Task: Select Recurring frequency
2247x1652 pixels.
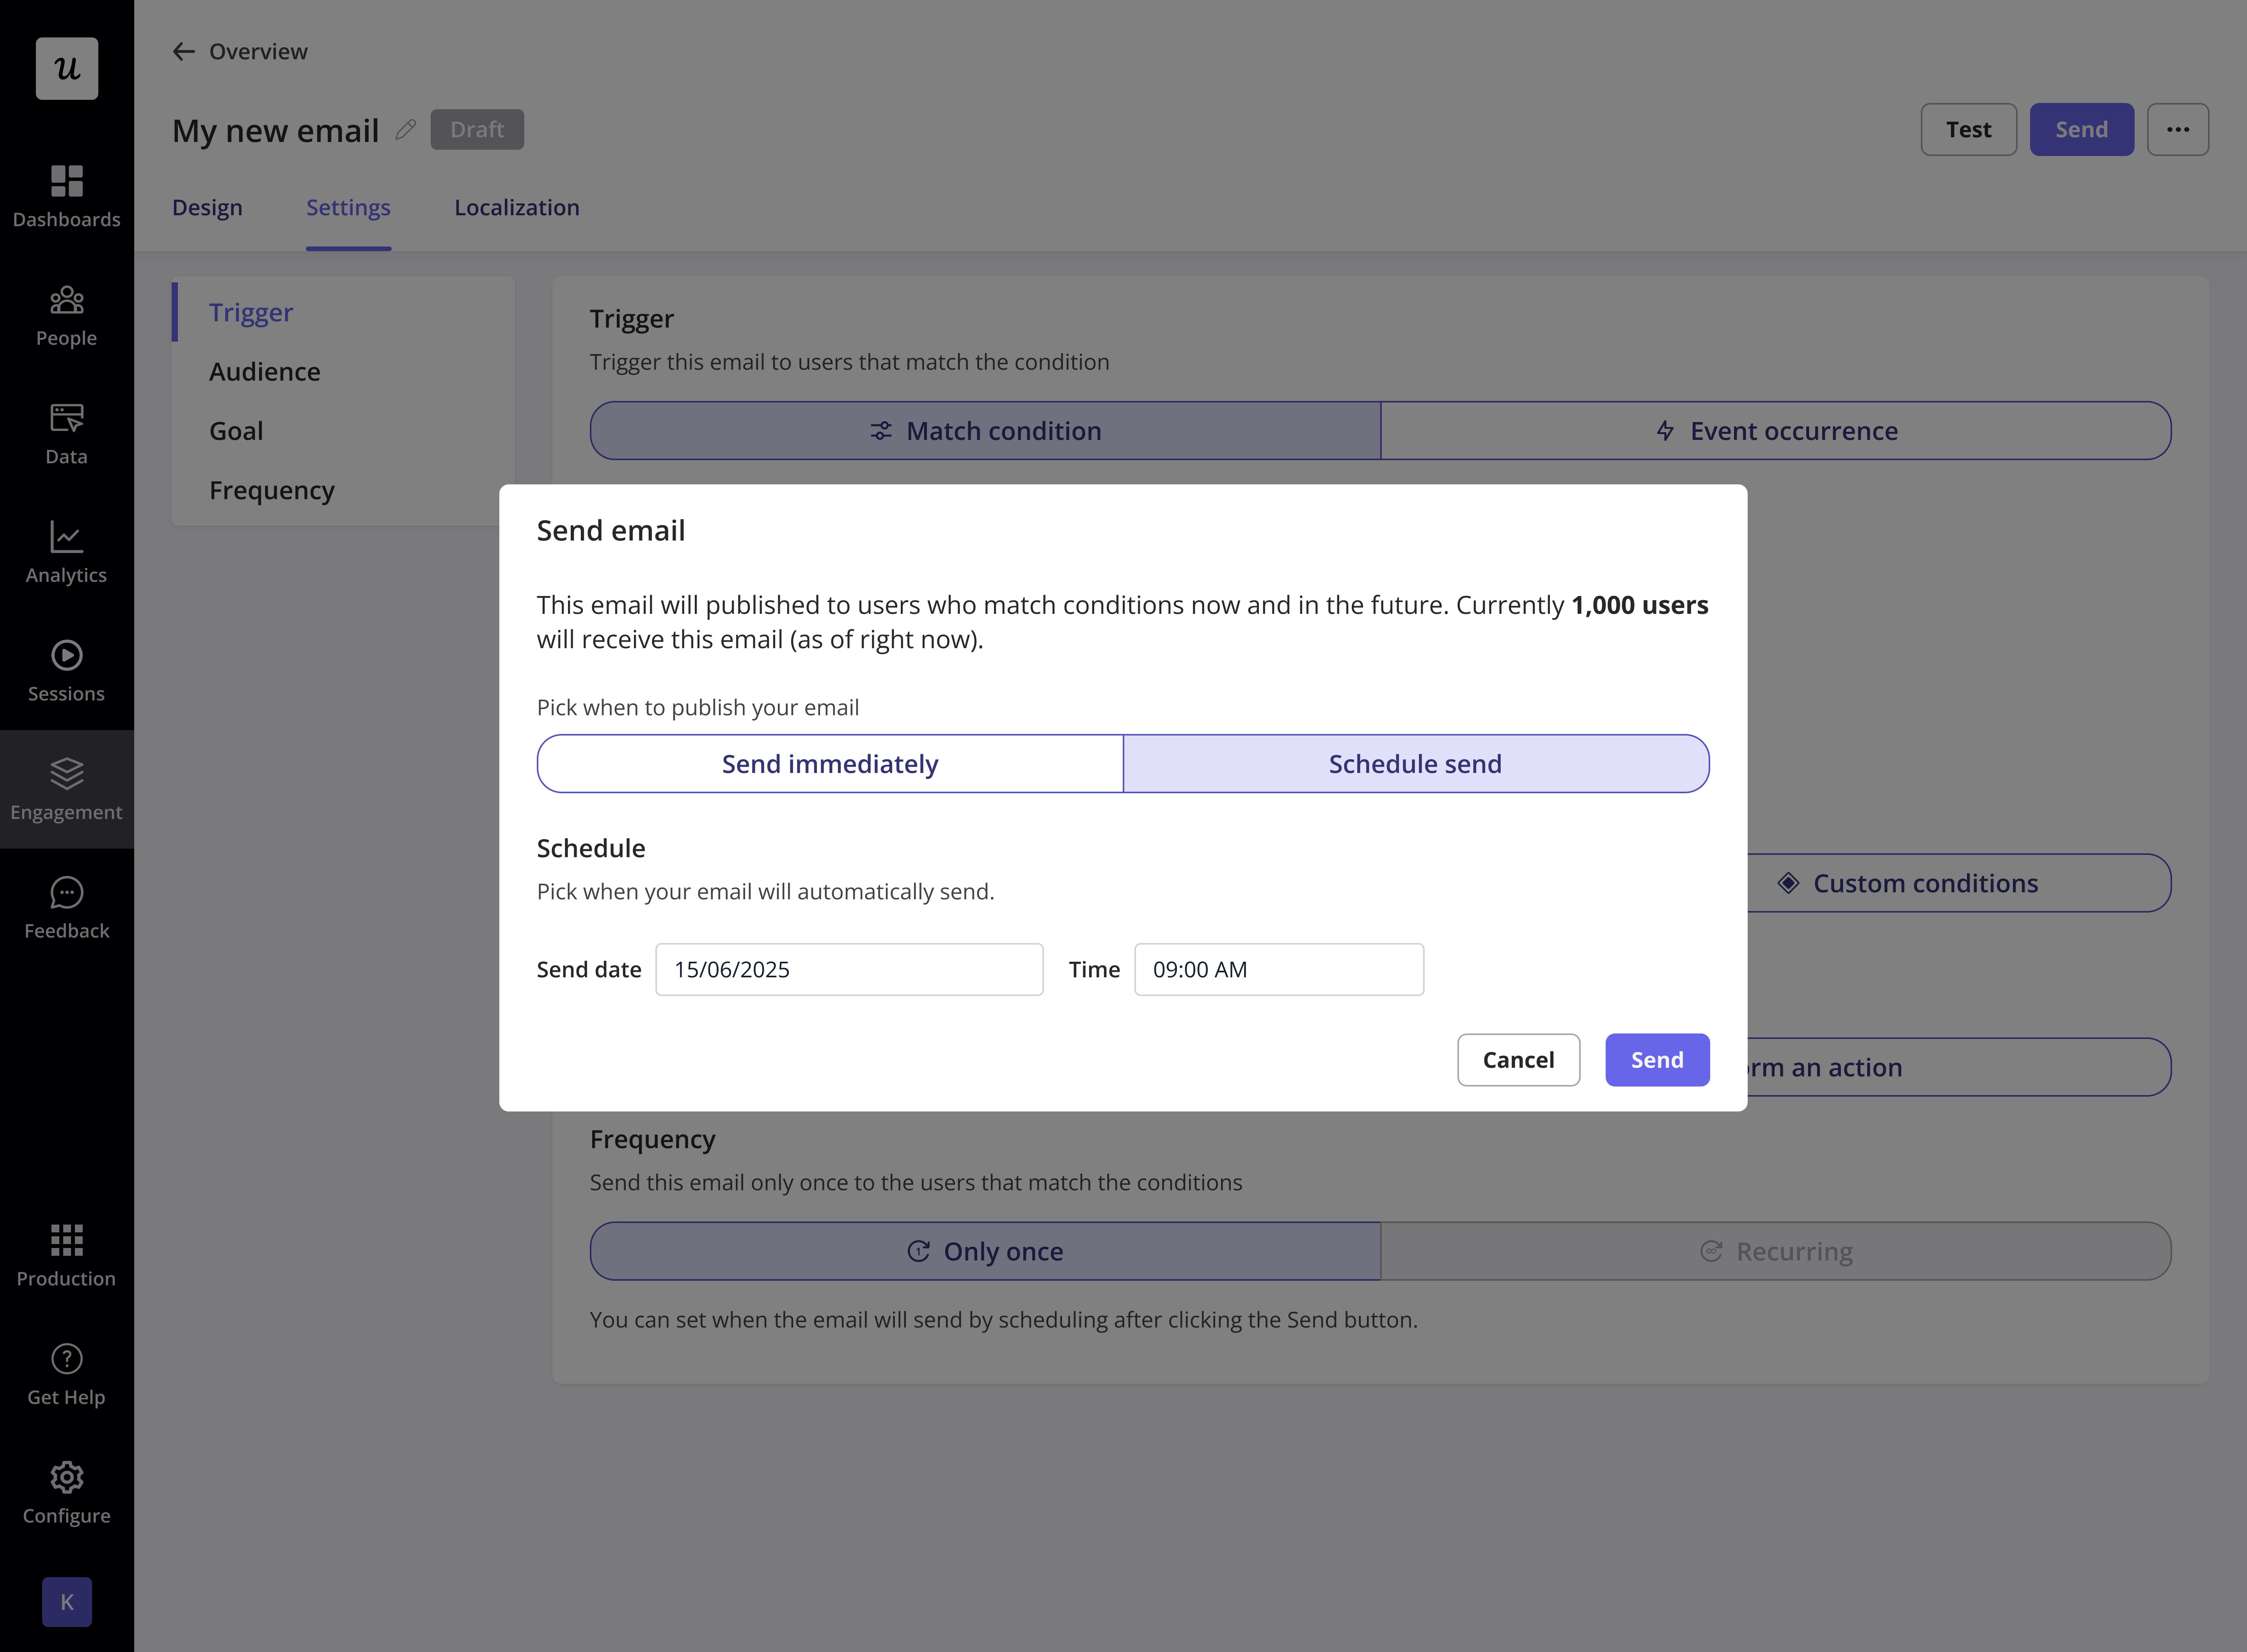Action: (x=1776, y=1251)
